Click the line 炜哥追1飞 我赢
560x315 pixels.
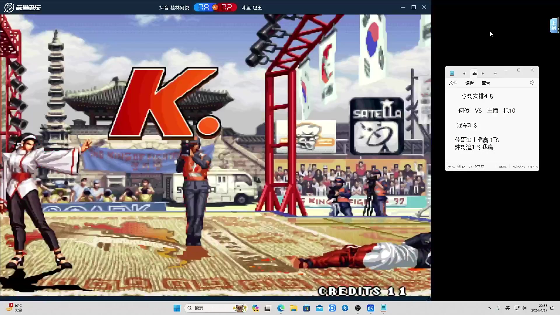tap(474, 147)
